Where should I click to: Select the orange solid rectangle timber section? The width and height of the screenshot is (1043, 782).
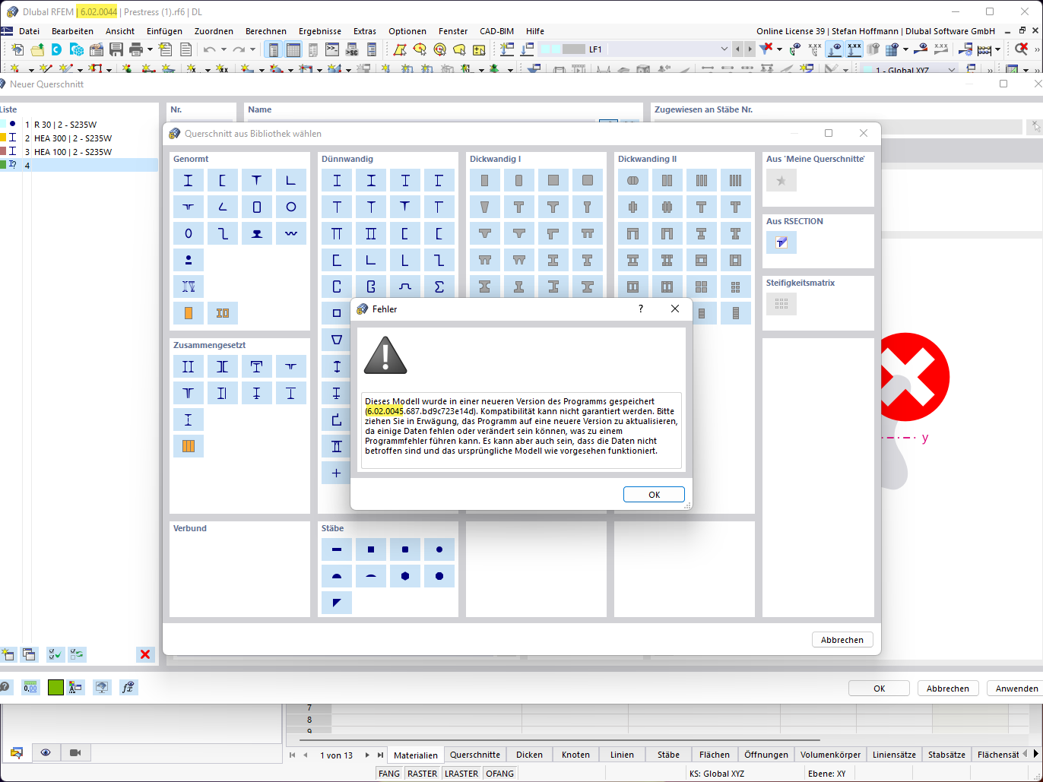click(x=189, y=313)
